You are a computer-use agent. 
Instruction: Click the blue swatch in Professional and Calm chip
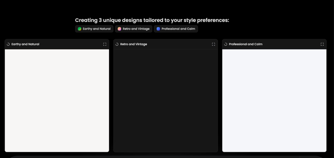coord(158,29)
